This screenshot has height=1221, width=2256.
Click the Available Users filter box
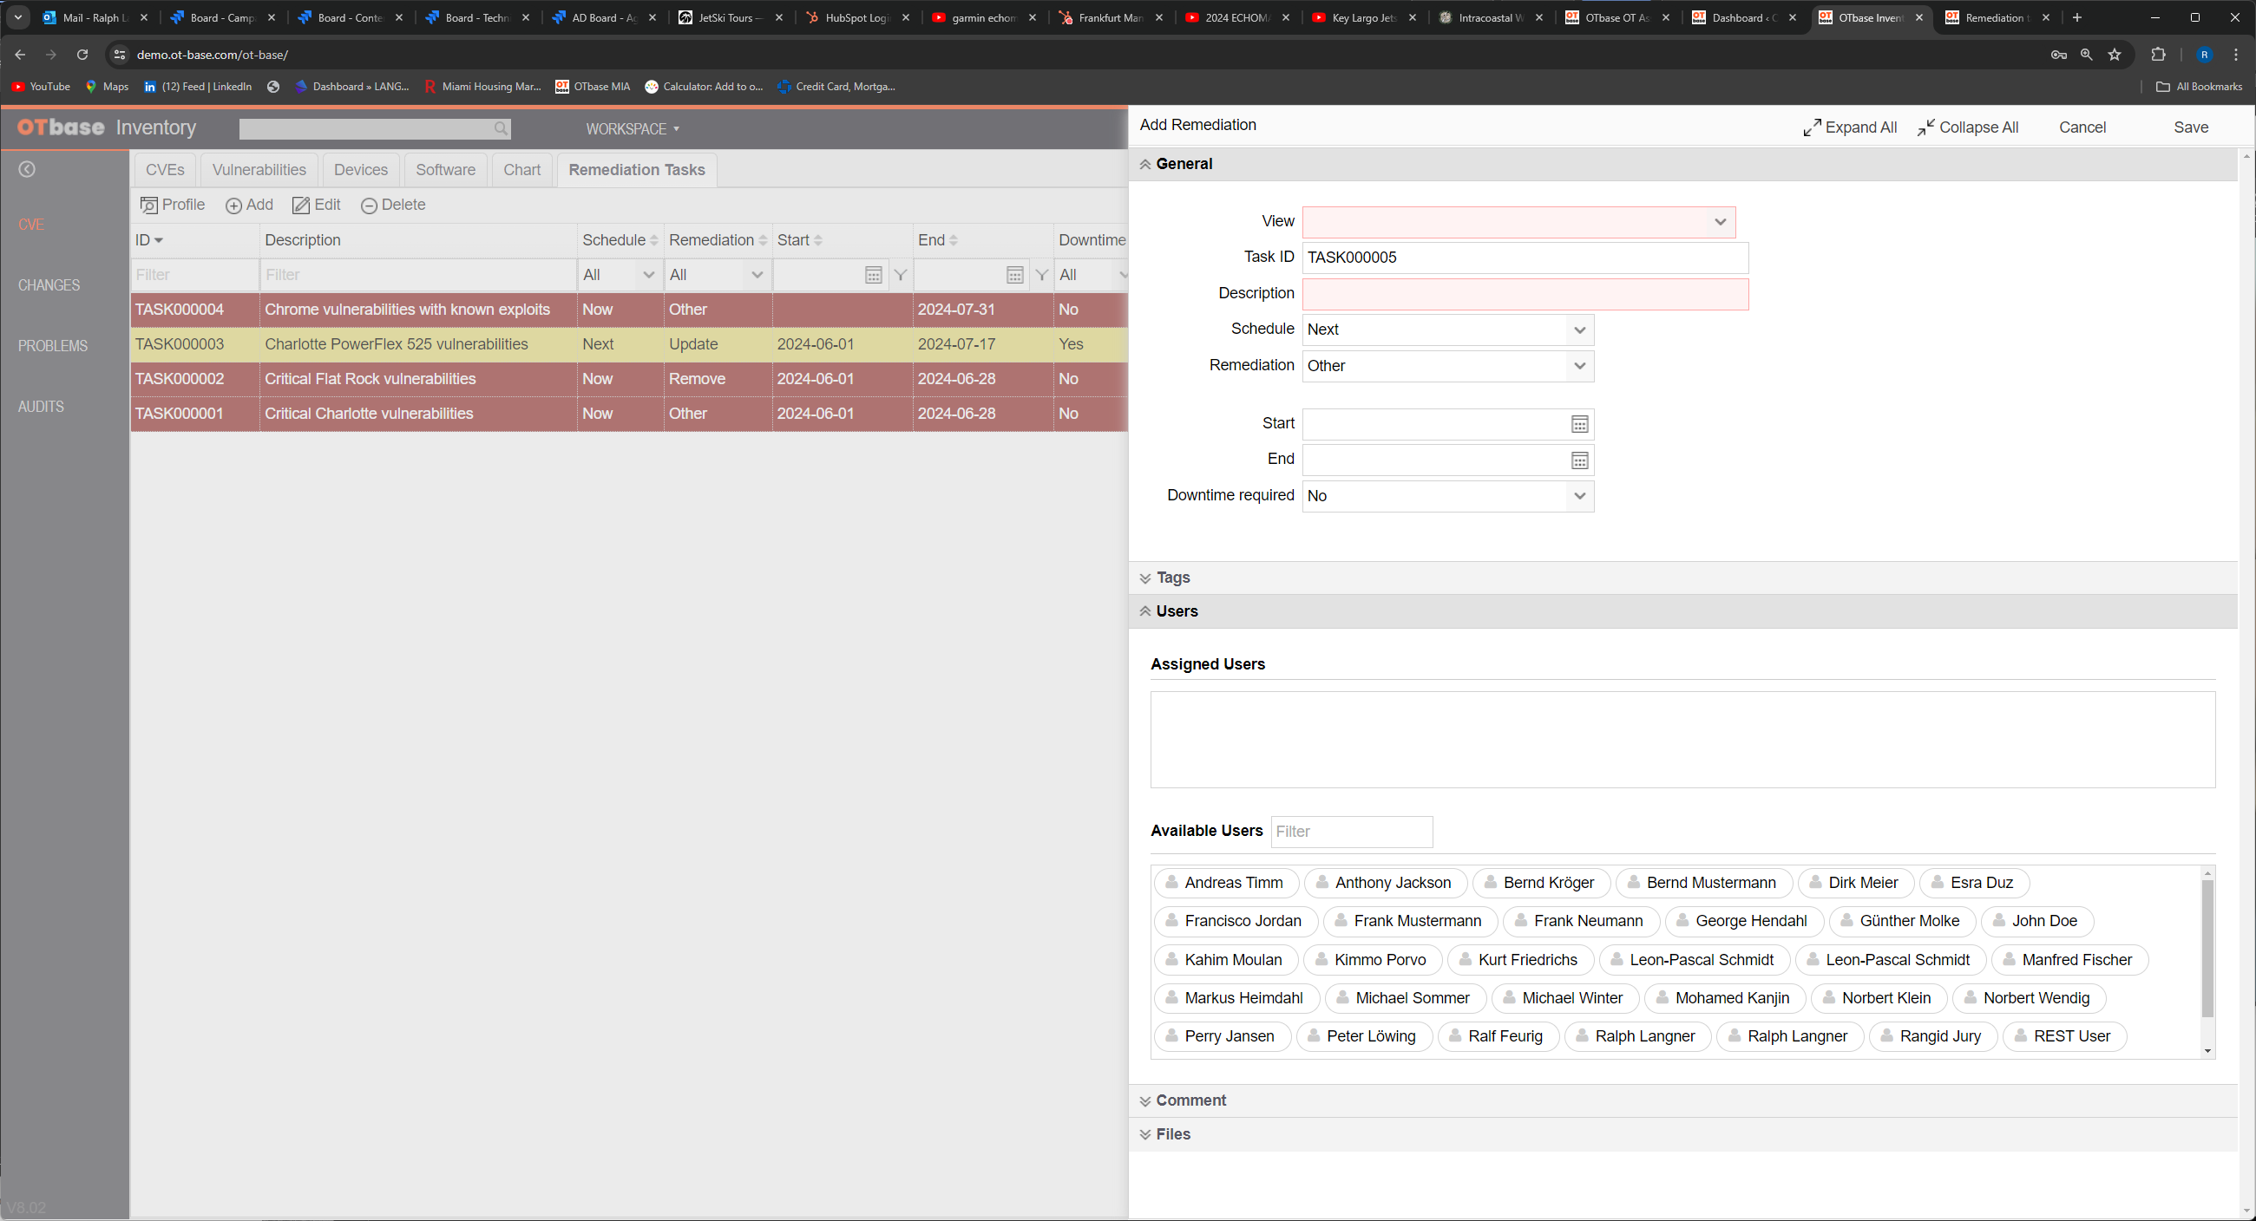(x=1351, y=832)
